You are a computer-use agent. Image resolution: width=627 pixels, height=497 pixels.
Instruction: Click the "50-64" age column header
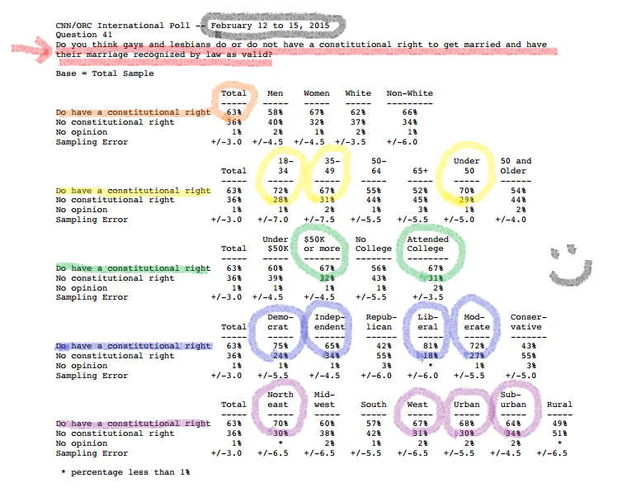pyautogui.click(x=379, y=166)
